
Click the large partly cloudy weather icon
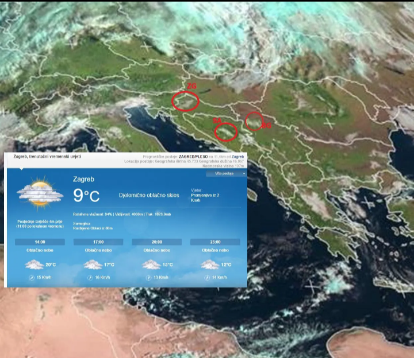pyautogui.click(x=40, y=194)
